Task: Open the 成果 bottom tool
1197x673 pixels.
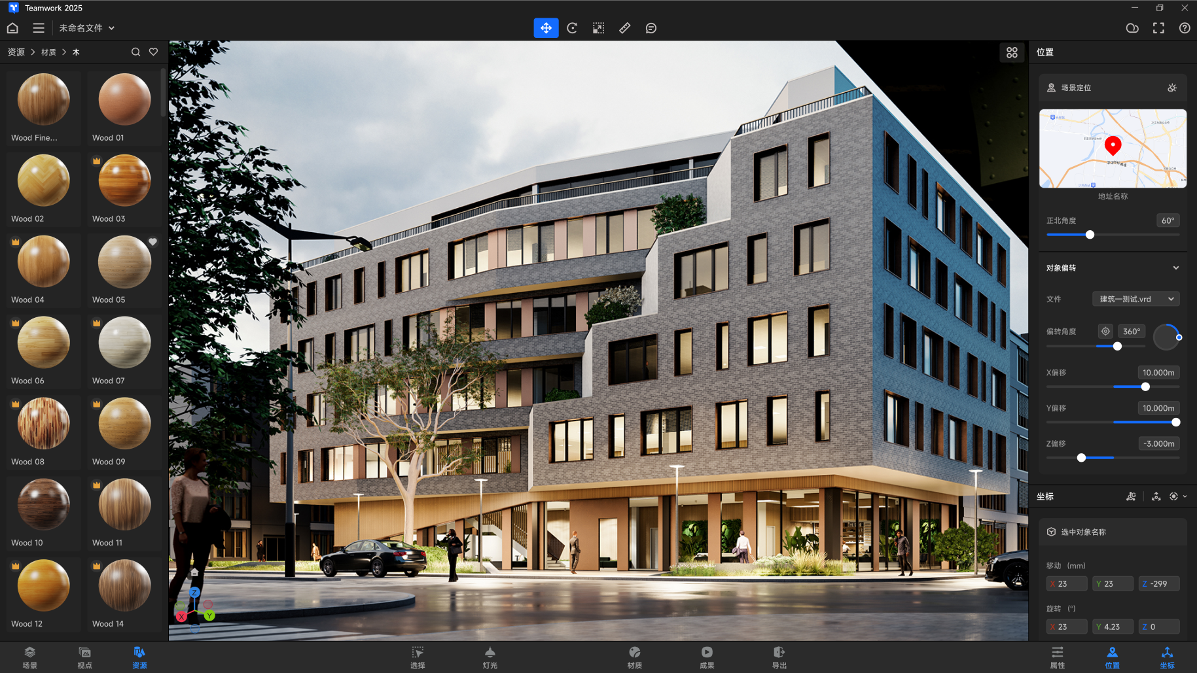Action: 707,657
